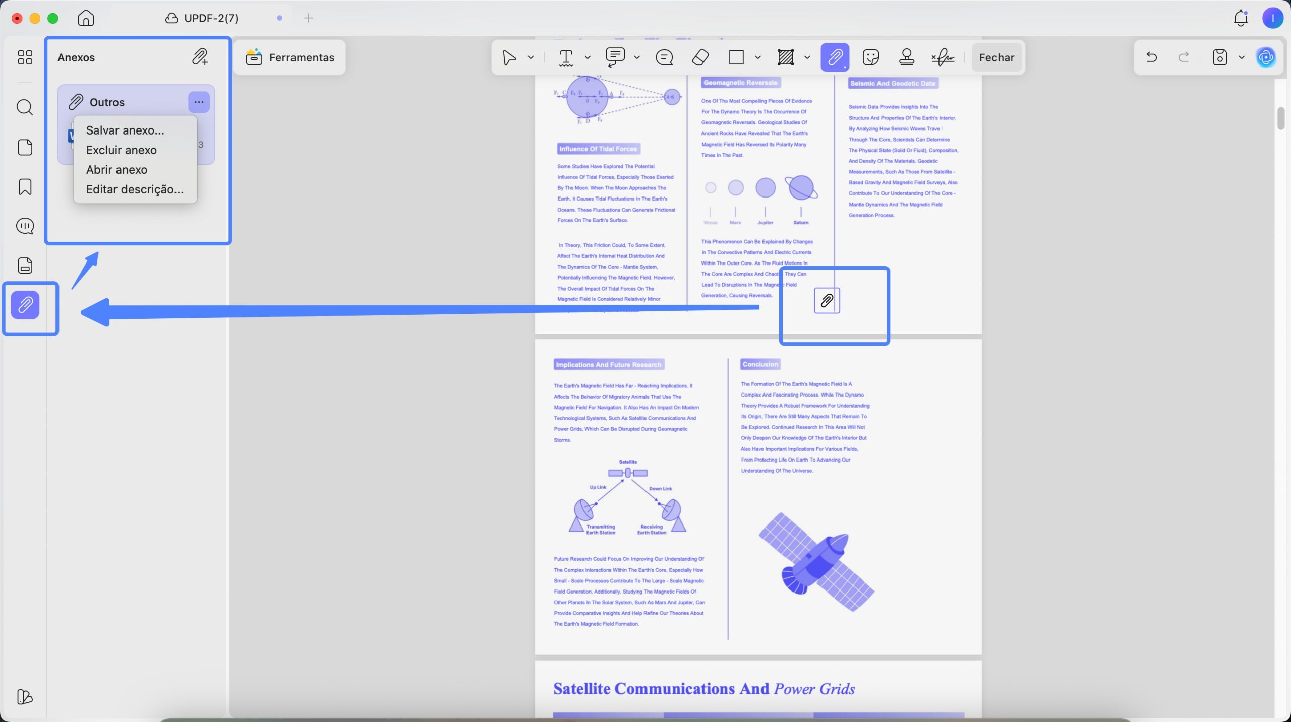Click the Satellite Communications heading on the page
Viewport: 1291px width, 722px height.
(704, 689)
